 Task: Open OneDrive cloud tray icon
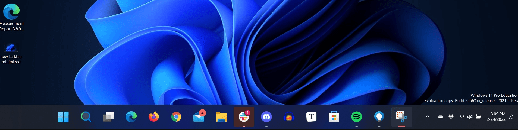click(440, 117)
